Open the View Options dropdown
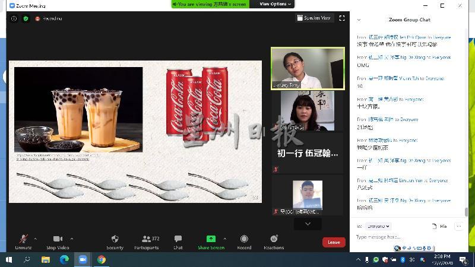 click(275, 4)
